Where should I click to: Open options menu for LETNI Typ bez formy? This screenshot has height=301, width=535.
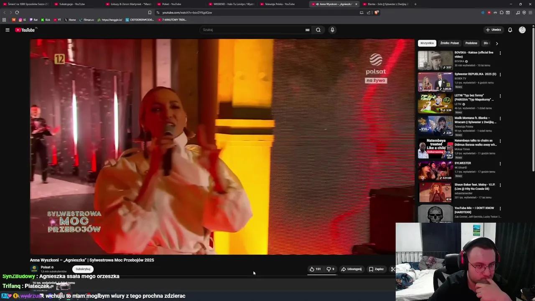click(x=500, y=96)
